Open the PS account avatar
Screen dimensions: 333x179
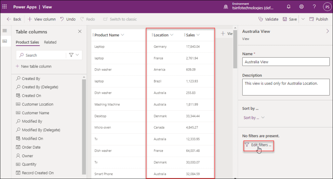[327, 7]
